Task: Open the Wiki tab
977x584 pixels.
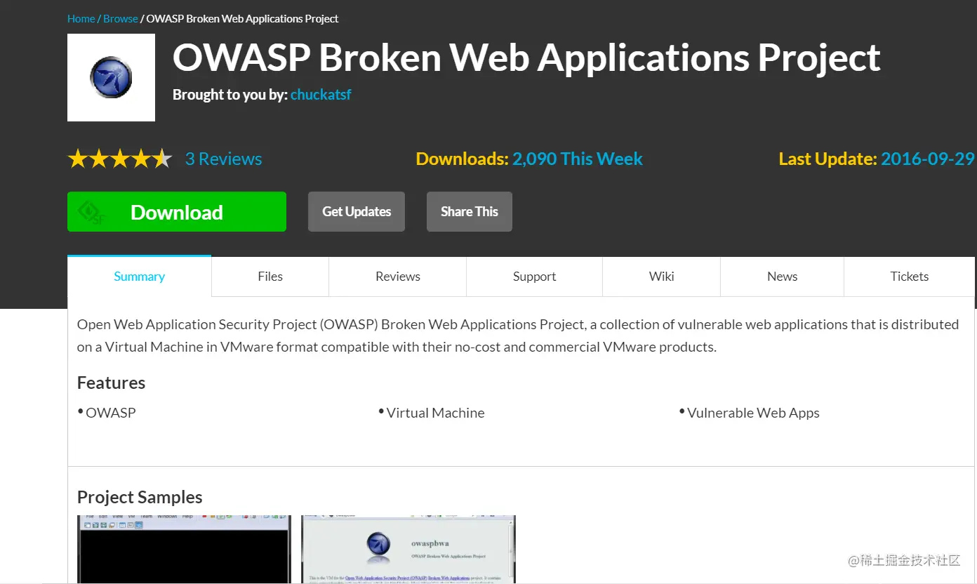Action: 661,277
